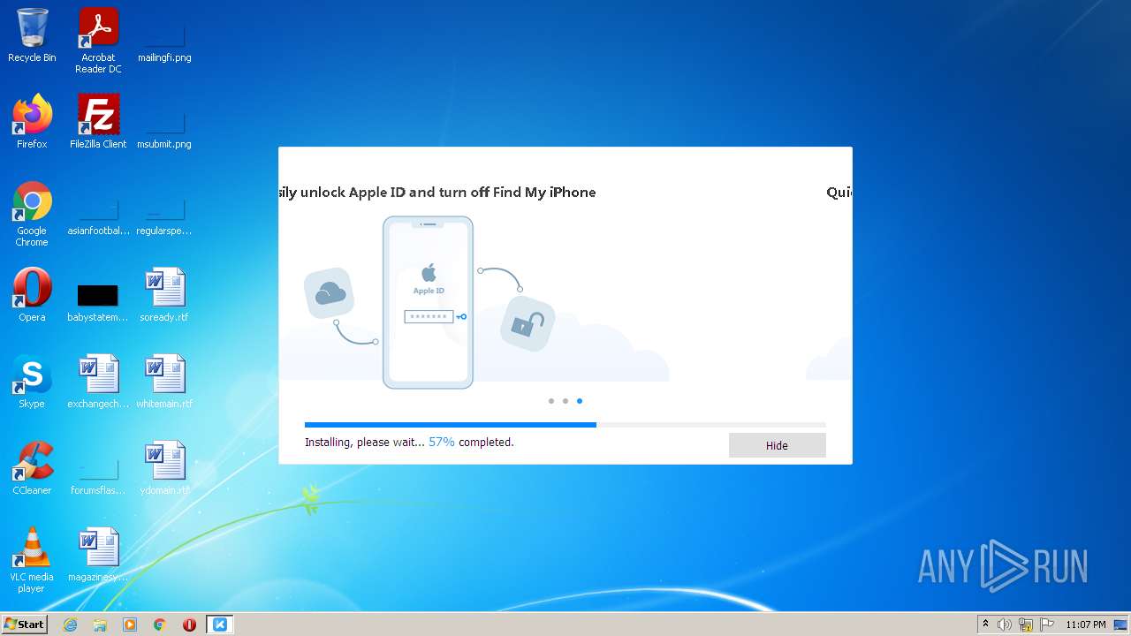Click the 'Installing, please wait' status text

[x=364, y=442]
